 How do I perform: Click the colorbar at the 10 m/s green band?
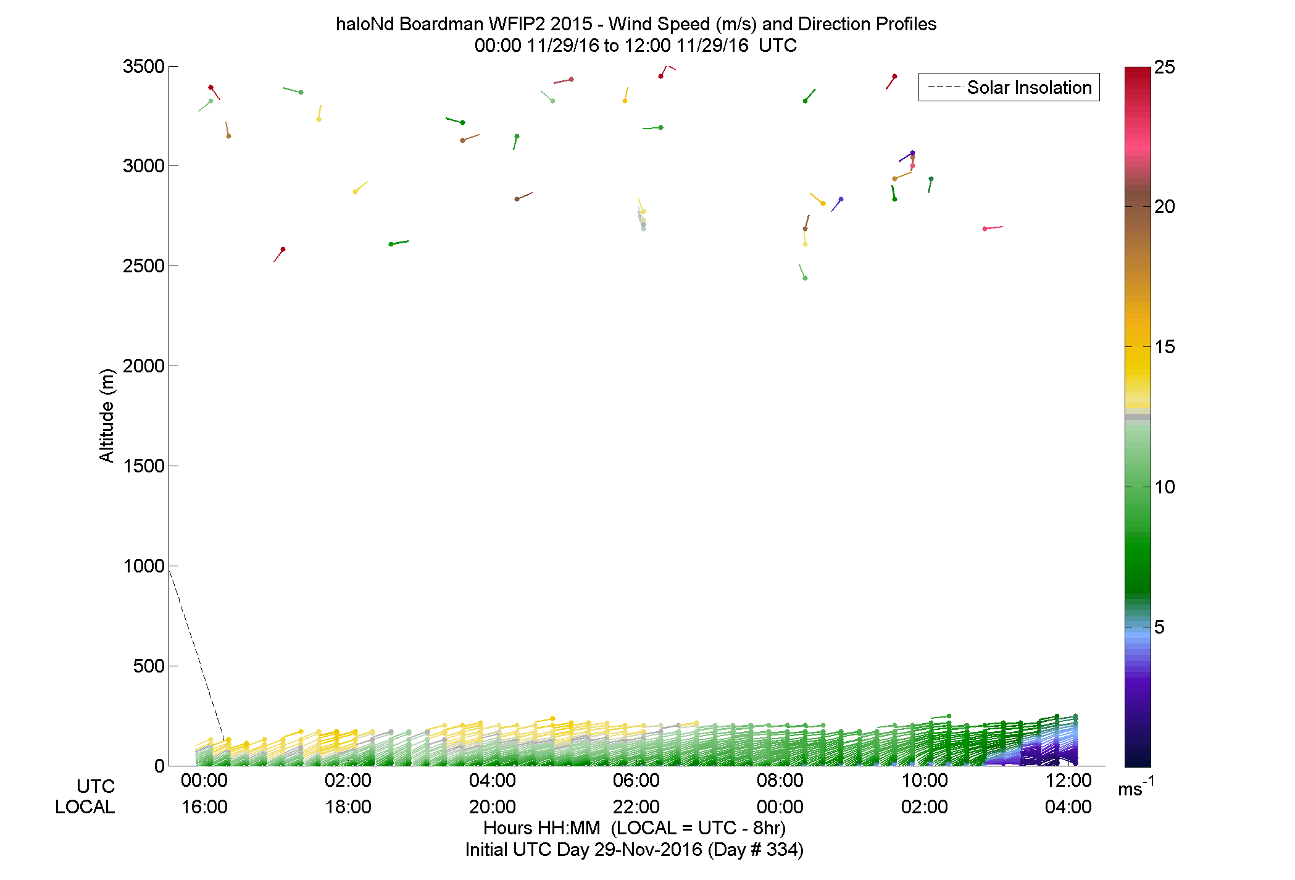click(1138, 487)
